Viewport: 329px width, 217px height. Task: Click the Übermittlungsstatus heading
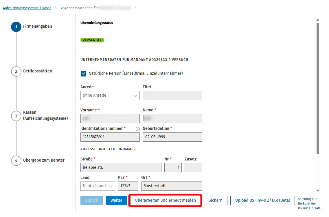[x=97, y=23]
